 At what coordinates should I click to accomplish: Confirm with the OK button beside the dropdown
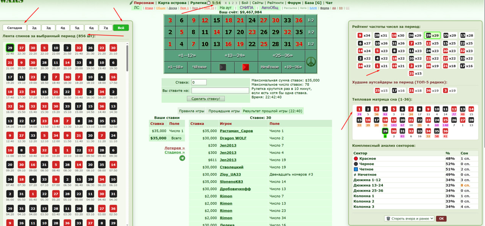pyautogui.click(x=441, y=218)
